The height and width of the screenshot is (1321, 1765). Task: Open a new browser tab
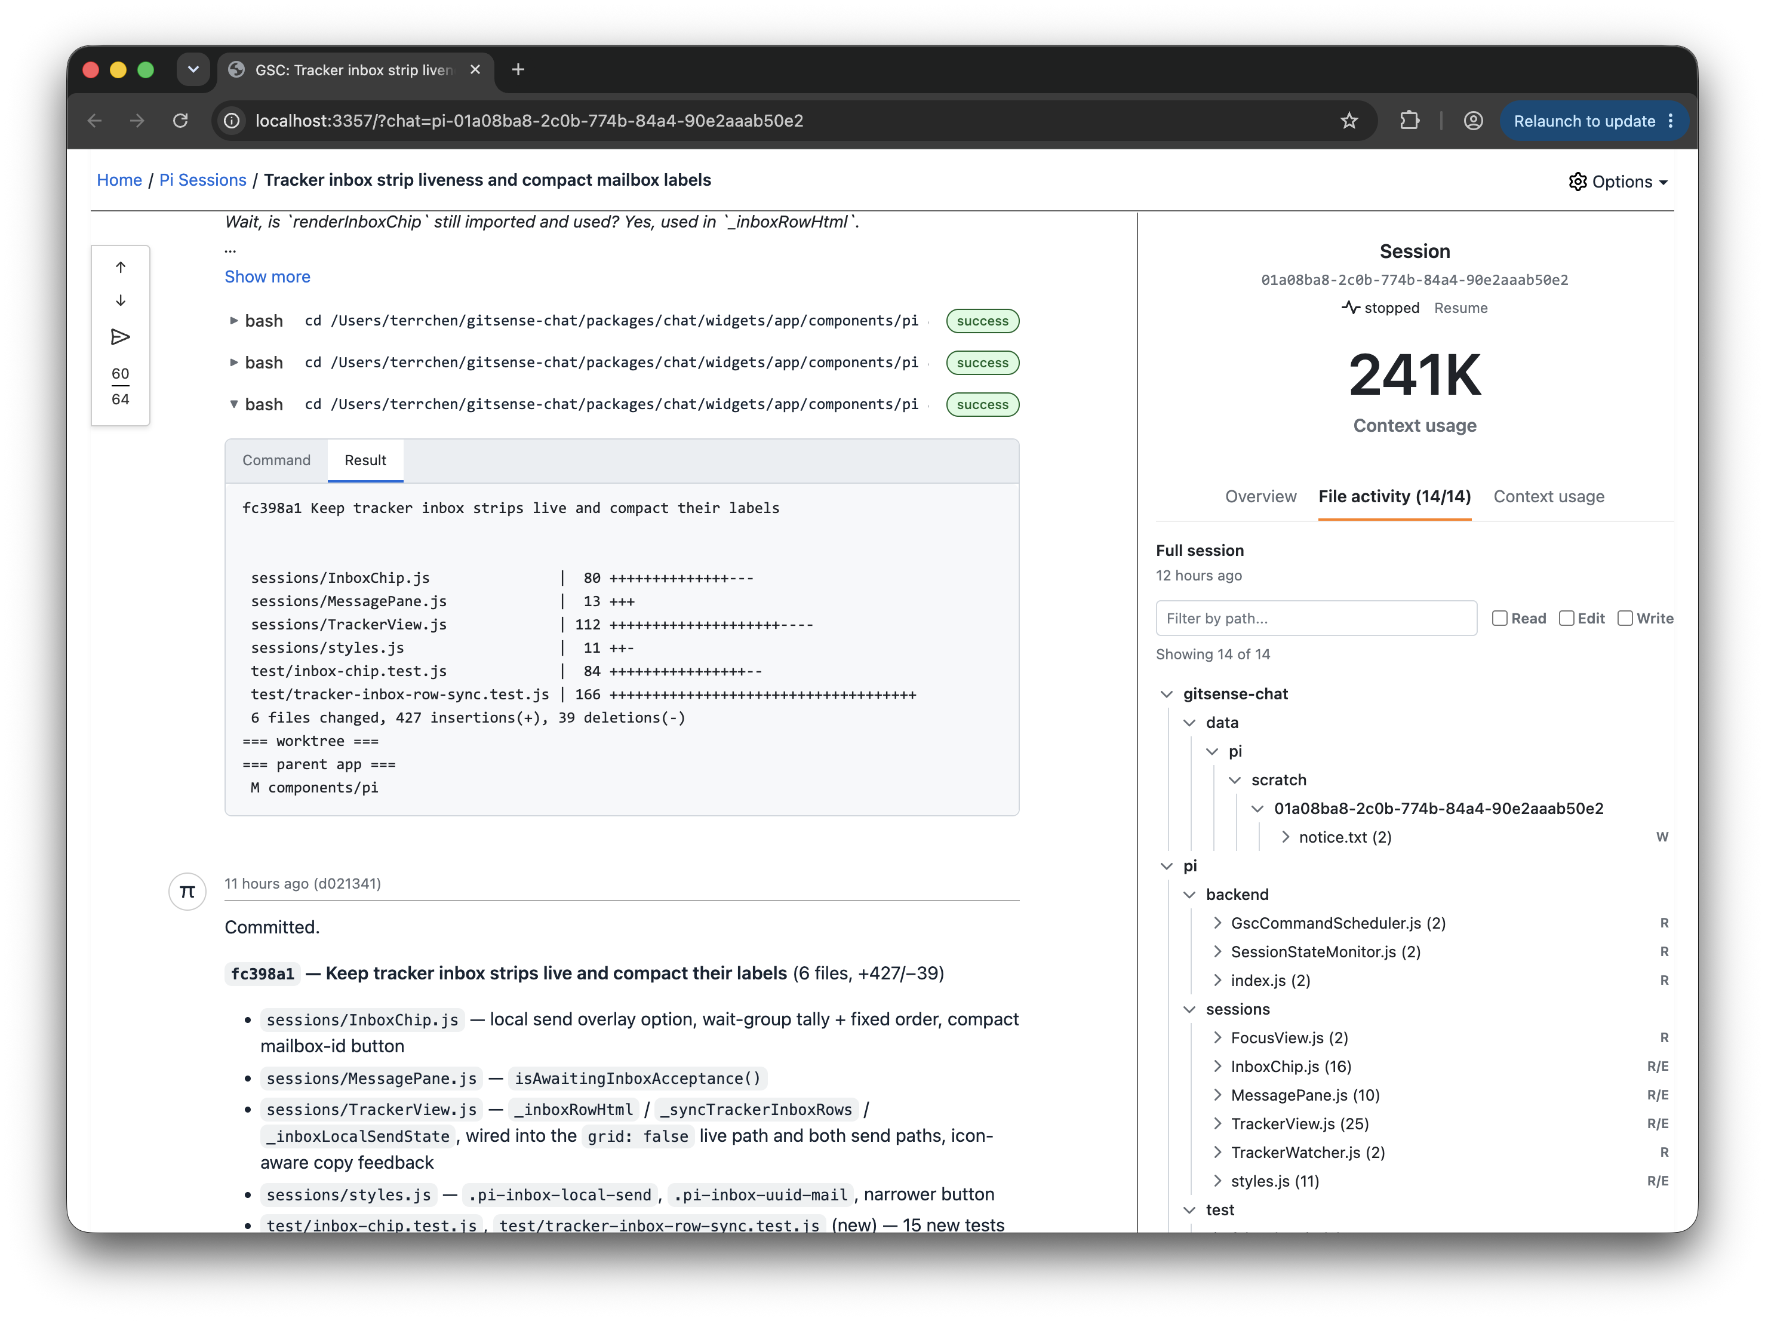[518, 69]
